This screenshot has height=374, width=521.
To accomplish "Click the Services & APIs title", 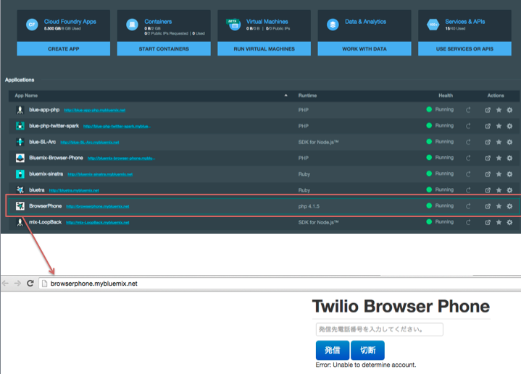I will (x=465, y=22).
